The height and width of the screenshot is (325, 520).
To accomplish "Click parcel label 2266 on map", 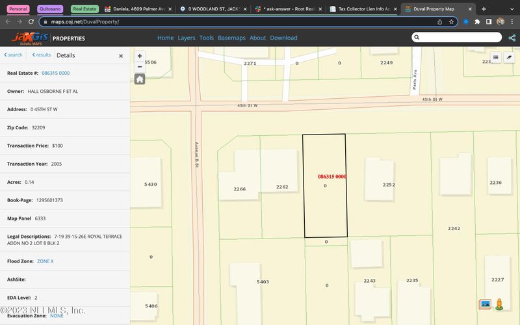I will (x=239, y=189).
